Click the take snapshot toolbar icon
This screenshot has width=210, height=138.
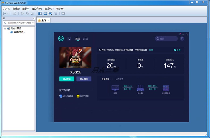click(22, 14)
